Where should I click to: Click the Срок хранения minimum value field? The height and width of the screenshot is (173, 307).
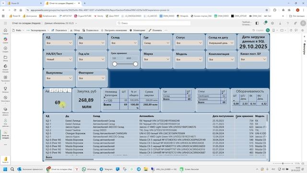[x=118, y=58]
